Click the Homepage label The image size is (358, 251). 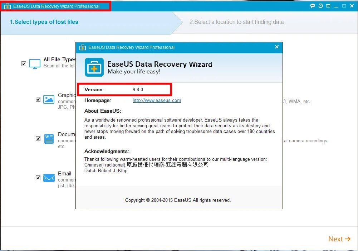(98, 100)
